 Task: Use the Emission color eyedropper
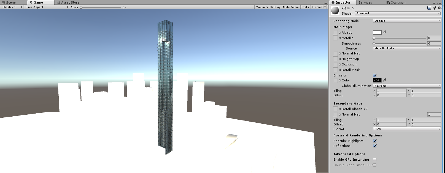tap(385, 80)
